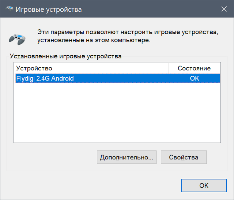Screen dimensions: 234x200
Task: Click the large game controller icon
Action: tap(17, 39)
